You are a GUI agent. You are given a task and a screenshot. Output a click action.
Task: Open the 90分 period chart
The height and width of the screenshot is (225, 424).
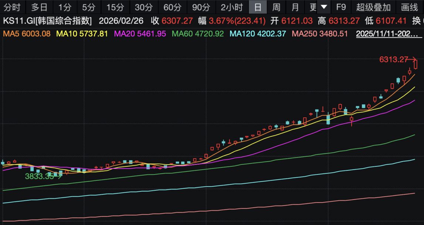201,7
